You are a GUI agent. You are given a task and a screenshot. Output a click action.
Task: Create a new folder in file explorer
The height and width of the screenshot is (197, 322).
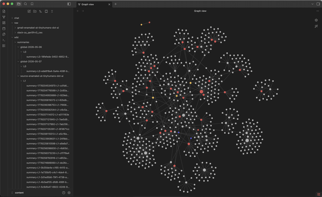pyautogui.click(x=35, y=11)
